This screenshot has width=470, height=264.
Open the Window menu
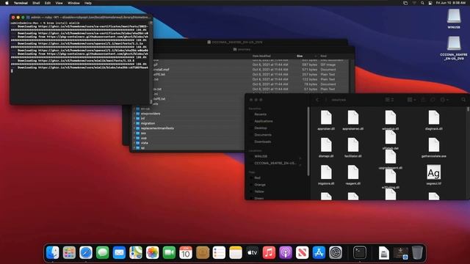73,3
